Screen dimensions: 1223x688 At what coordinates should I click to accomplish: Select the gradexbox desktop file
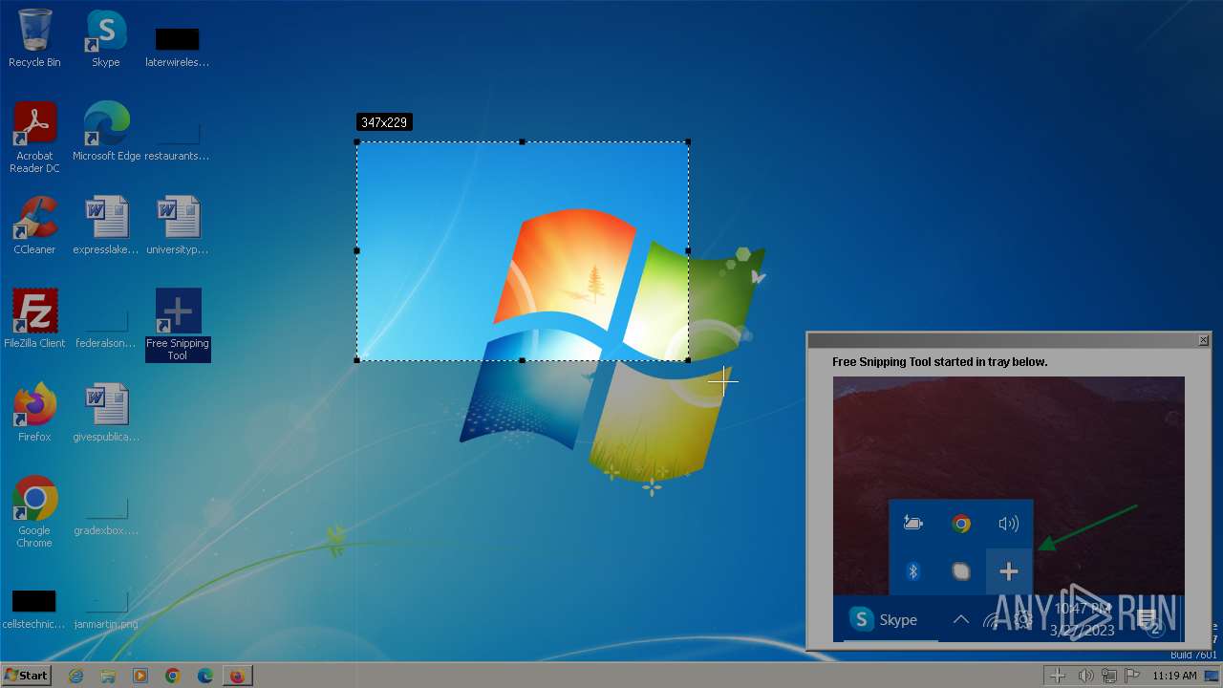106,515
